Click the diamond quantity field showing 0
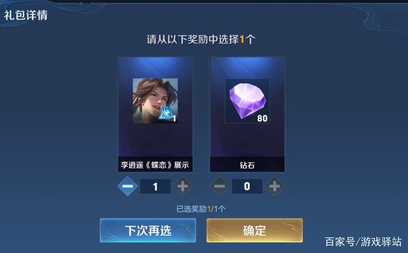 click(x=247, y=186)
